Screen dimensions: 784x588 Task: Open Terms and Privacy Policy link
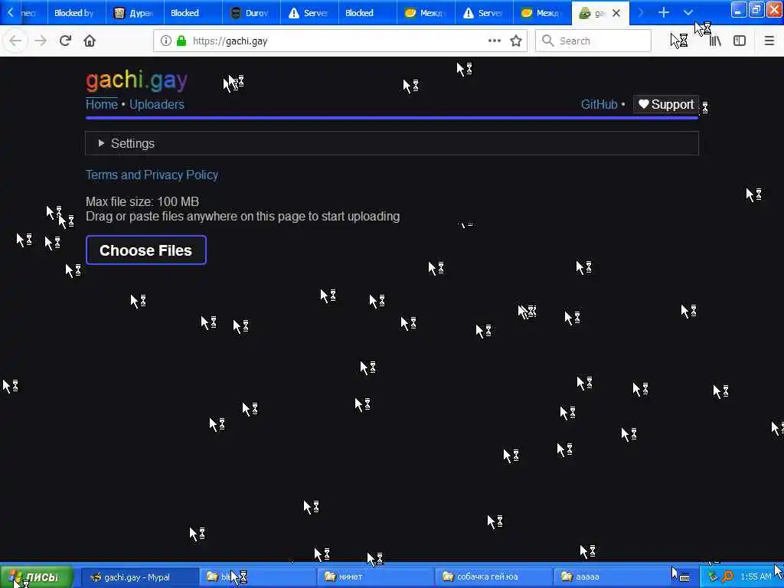[x=152, y=175]
